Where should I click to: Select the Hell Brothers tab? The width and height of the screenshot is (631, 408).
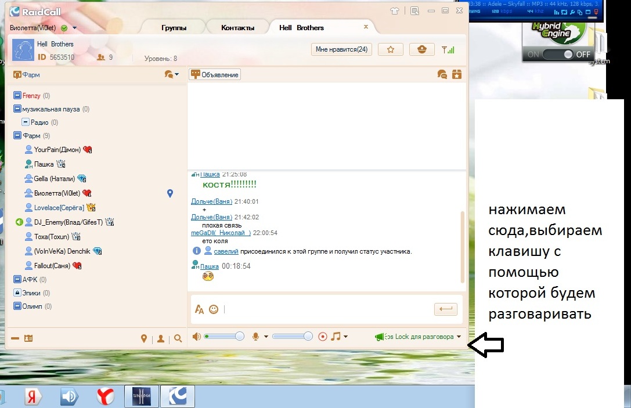(x=301, y=28)
